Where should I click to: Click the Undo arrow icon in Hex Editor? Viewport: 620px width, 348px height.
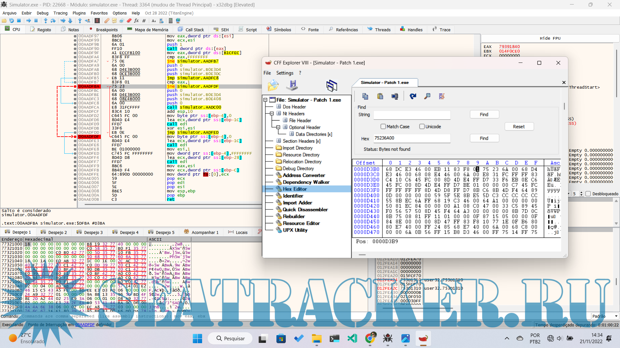click(x=413, y=96)
